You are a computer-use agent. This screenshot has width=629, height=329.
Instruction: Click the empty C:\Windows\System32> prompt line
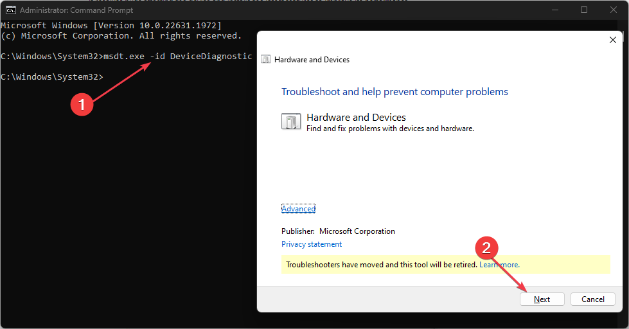click(x=52, y=76)
